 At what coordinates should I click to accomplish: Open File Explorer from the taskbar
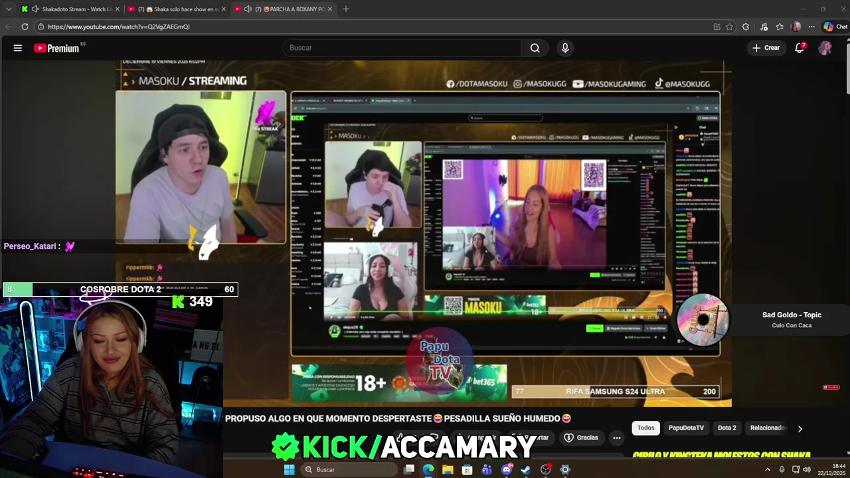tap(448, 469)
